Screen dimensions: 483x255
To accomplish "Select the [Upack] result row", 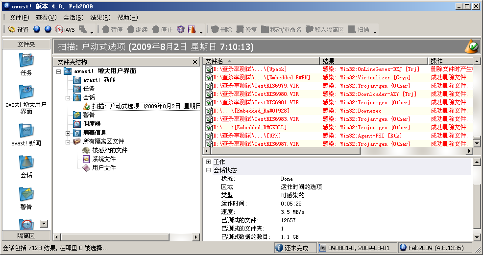I will [339, 69].
